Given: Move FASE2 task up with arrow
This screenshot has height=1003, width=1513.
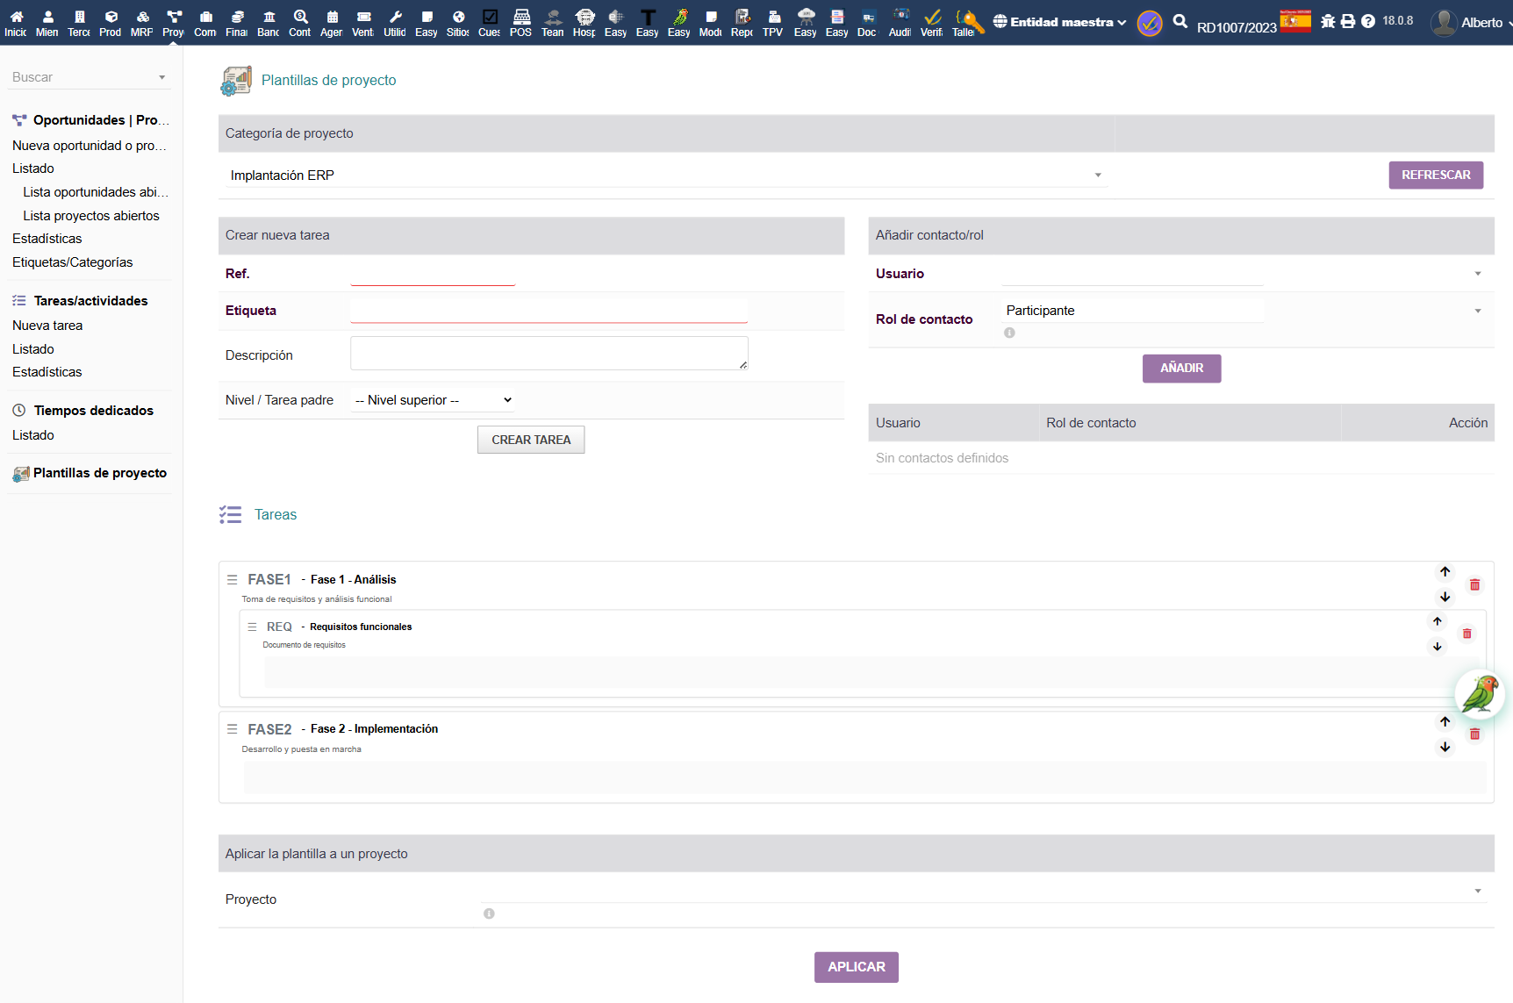Looking at the screenshot, I should 1445,721.
